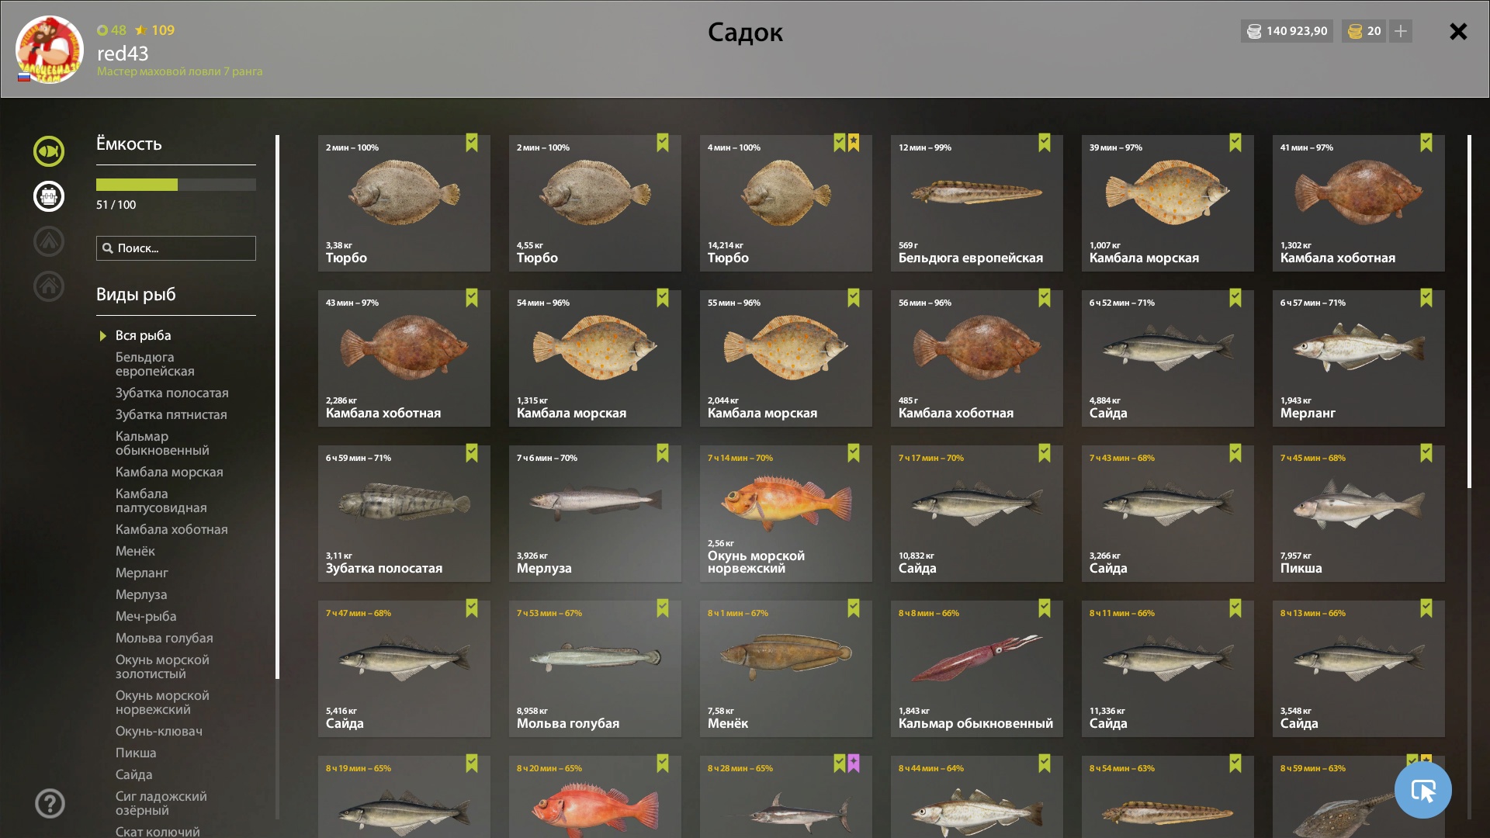Click the plus icon to add gold coins
Screen dimensions: 1490x838
1401,31
